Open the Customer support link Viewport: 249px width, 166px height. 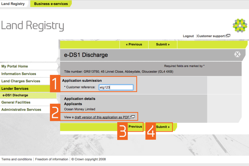(211, 36)
